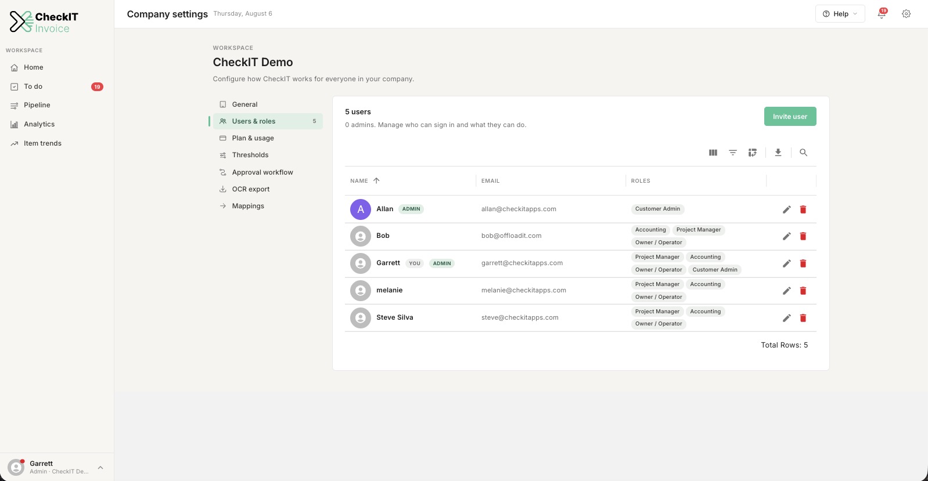This screenshot has width=928, height=481.
Task: Click the CheckIT Invoice logo
Action: (x=44, y=22)
